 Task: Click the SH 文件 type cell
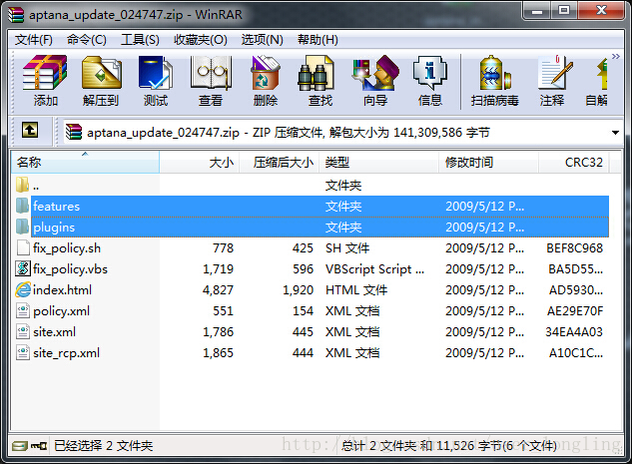(347, 248)
